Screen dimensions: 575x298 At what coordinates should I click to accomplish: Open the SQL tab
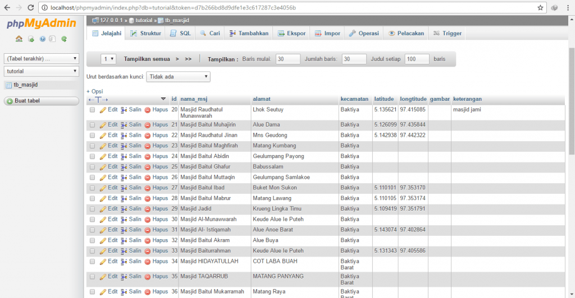pos(180,33)
